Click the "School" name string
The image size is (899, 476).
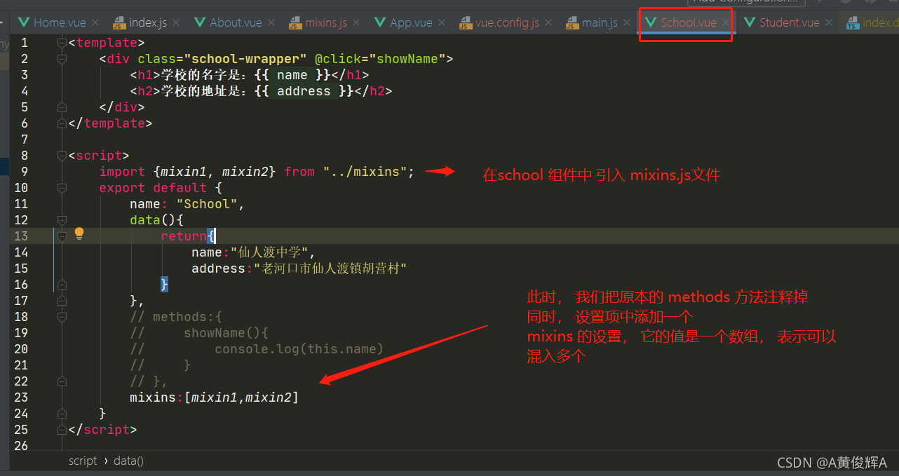[x=207, y=204]
